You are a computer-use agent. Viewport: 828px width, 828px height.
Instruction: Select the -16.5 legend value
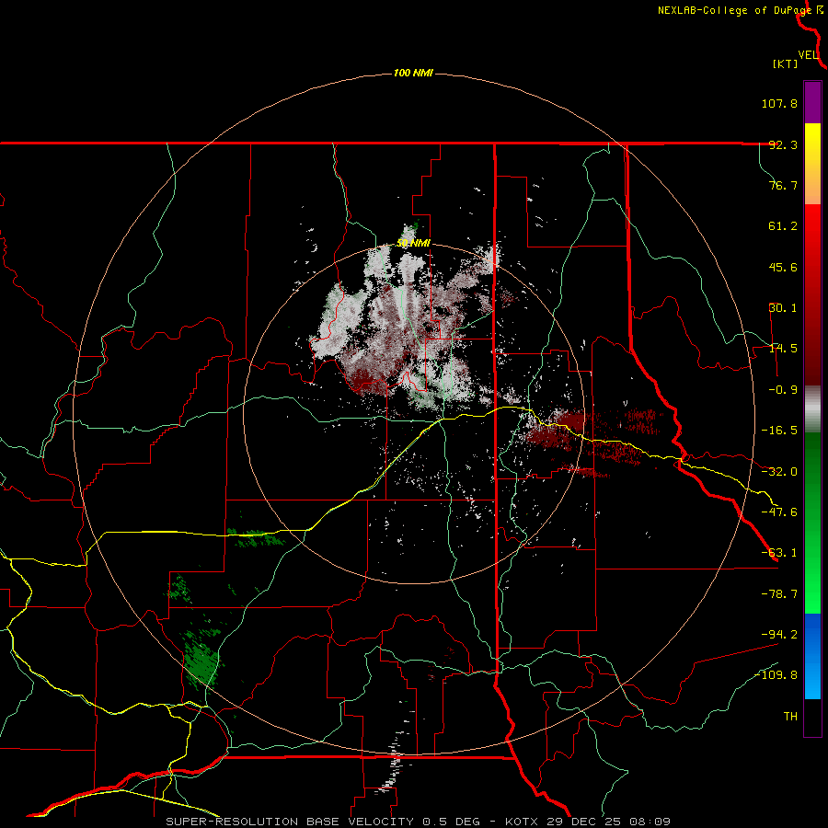[779, 431]
